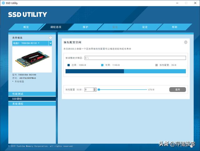Screen dimensions: 200x151
Task: Click the 系统磁盘 label
Action: 19,81
